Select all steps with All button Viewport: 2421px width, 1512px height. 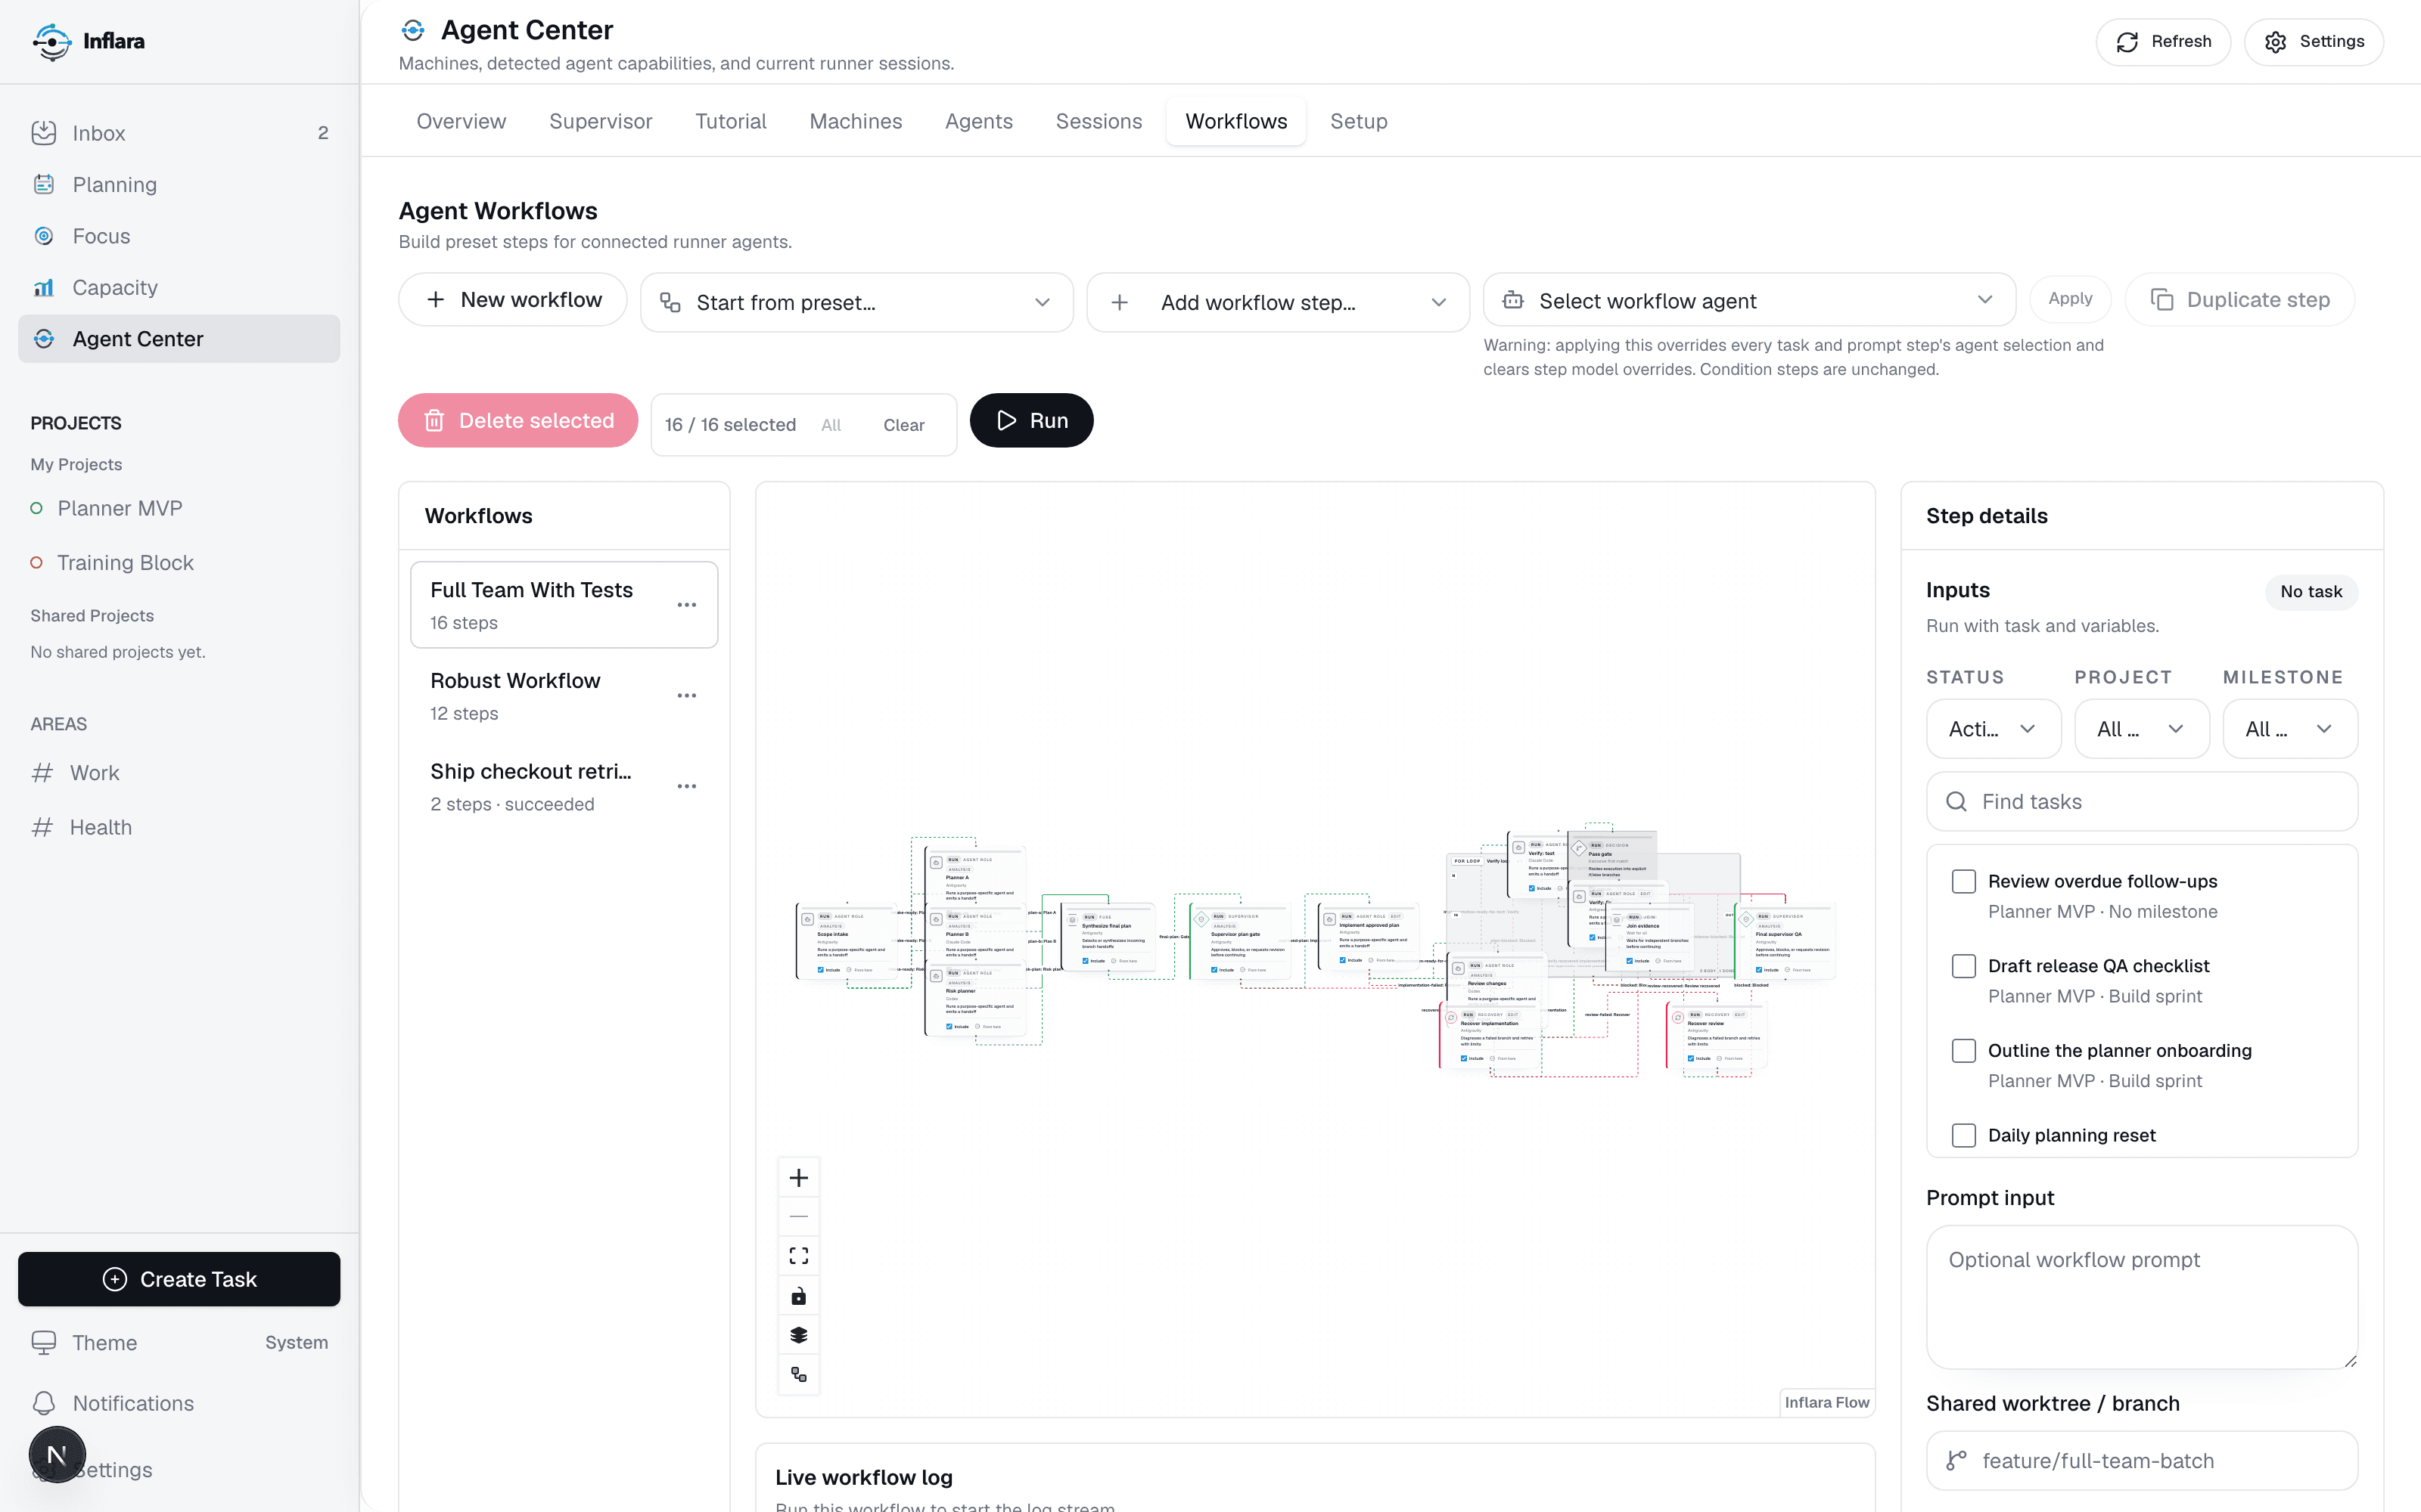831,425
